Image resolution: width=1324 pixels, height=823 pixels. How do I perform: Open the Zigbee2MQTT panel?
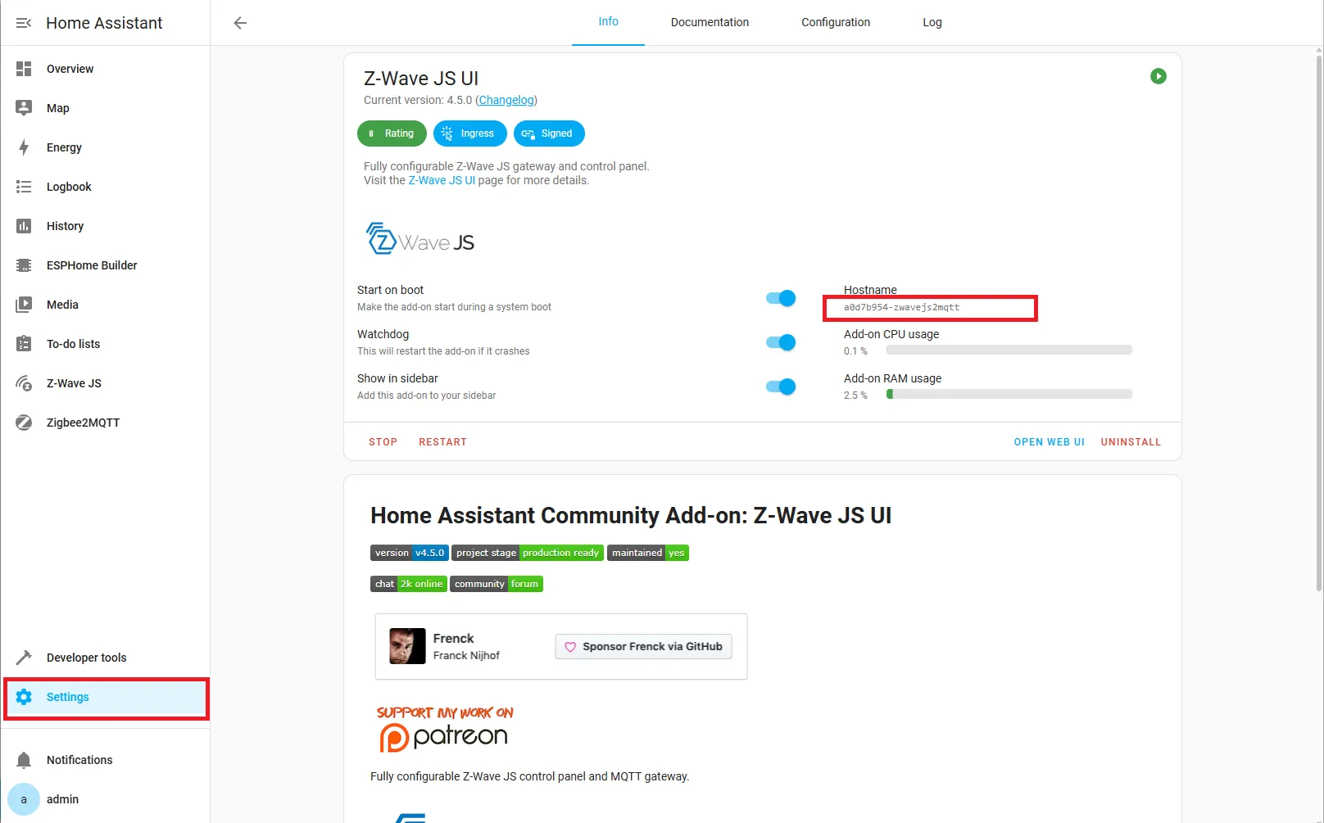coord(84,422)
